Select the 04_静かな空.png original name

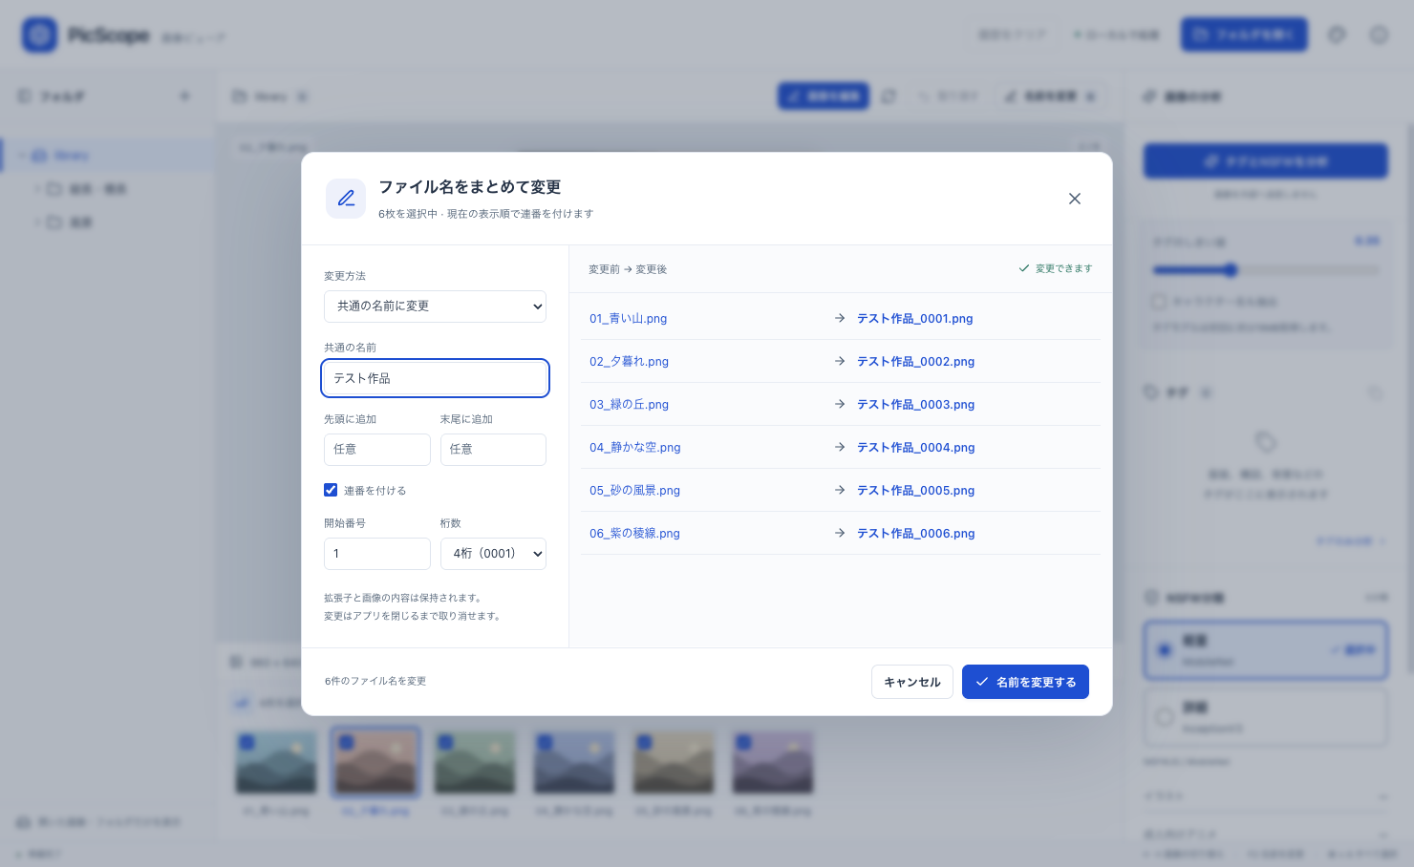[635, 448]
